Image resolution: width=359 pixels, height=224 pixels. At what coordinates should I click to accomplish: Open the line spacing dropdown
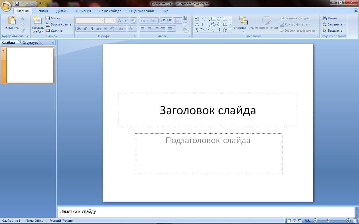pyautogui.click(x=177, y=20)
